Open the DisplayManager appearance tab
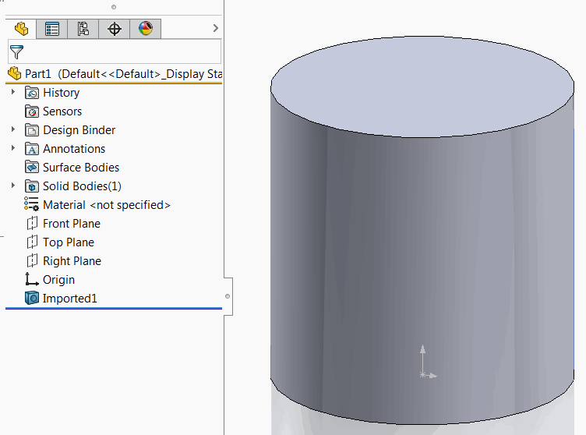Screen dimensions: 586x435 click(146, 29)
